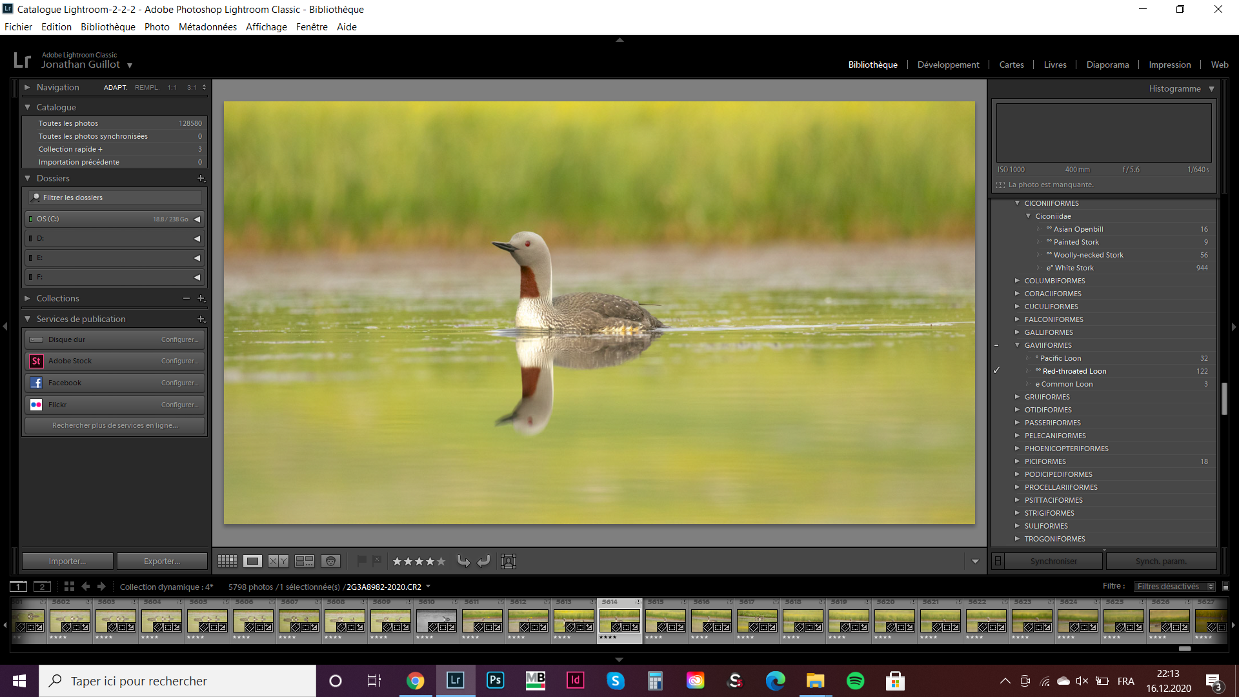Rotate photo counter-clockwise
The image size is (1239, 697).
click(x=463, y=561)
